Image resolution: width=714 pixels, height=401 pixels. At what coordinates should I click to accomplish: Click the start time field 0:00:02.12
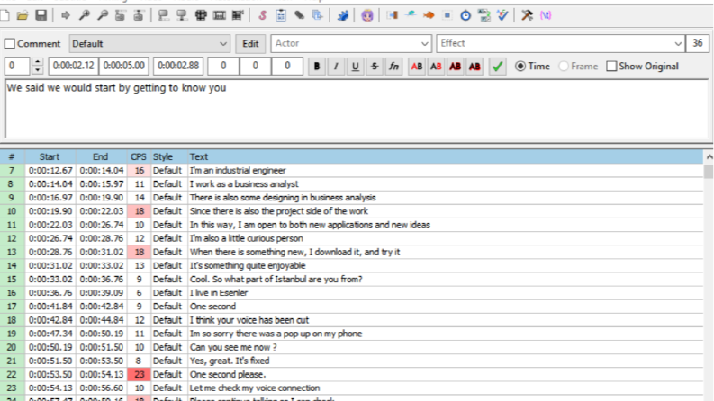tap(73, 66)
